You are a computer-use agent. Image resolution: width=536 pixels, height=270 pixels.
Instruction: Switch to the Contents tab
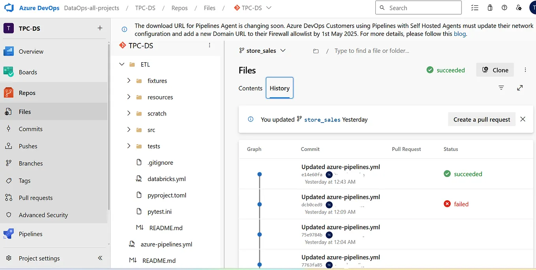[250, 88]
